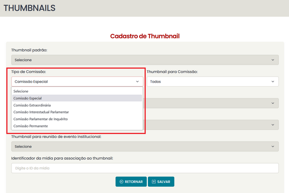Open the Thumbnail padrão Selecione dropdown
Viewport: 289px width, 193px height.
tap(144, 60)
